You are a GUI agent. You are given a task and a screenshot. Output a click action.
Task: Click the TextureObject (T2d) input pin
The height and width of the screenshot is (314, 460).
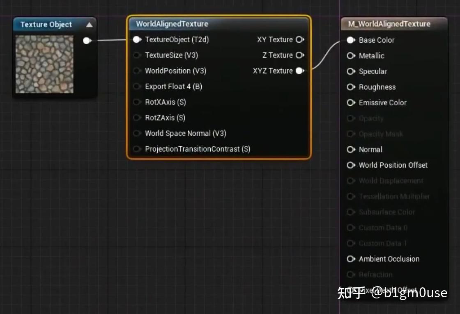click(x=137, y=40)
